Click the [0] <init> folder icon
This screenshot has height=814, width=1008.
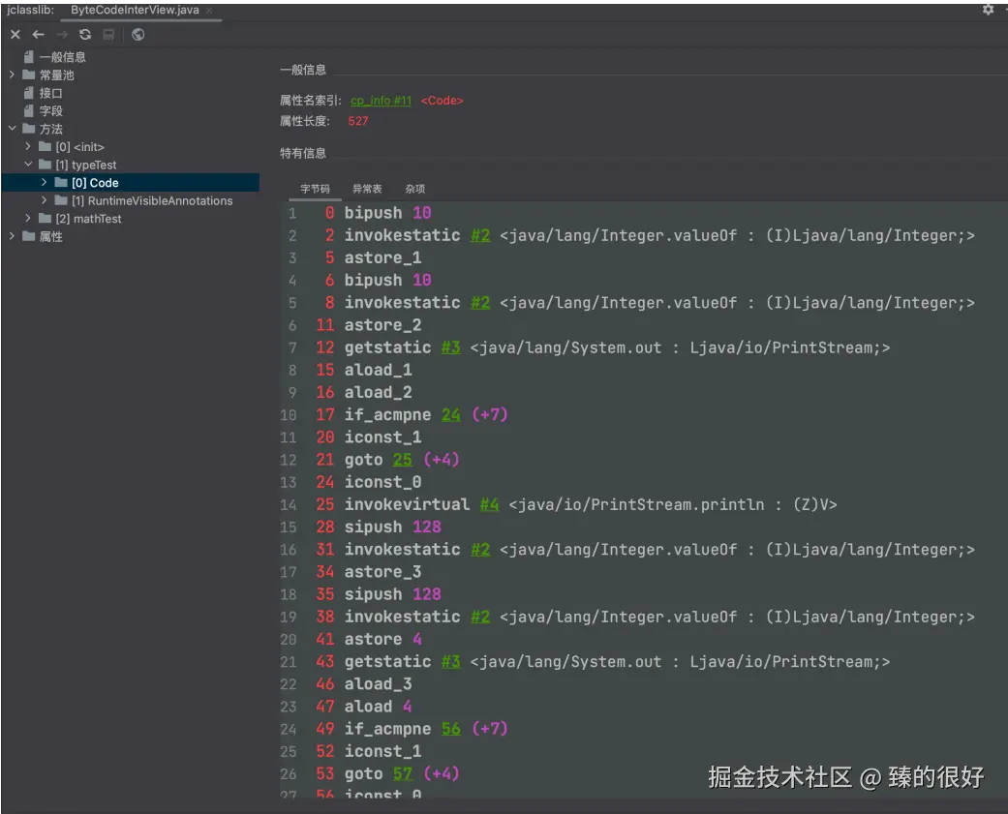45,146
